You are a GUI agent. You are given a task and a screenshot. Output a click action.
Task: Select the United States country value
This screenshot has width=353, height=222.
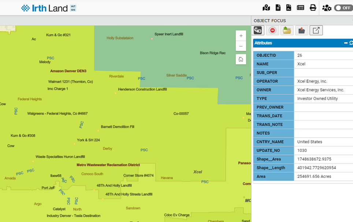point(309,142)
